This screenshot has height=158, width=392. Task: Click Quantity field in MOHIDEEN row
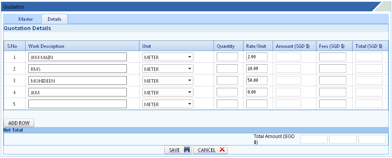tap(227, 81)
